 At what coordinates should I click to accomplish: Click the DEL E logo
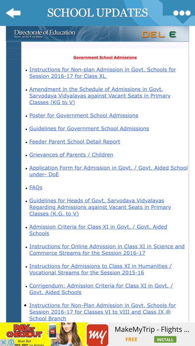pyautogui.click(x=159, y=34)
